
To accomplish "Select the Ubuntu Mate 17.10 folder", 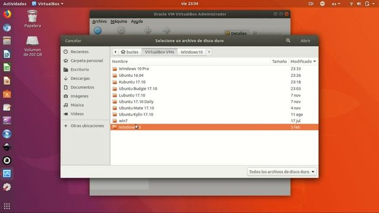I will pyautogui.click(x=214, y=108).
